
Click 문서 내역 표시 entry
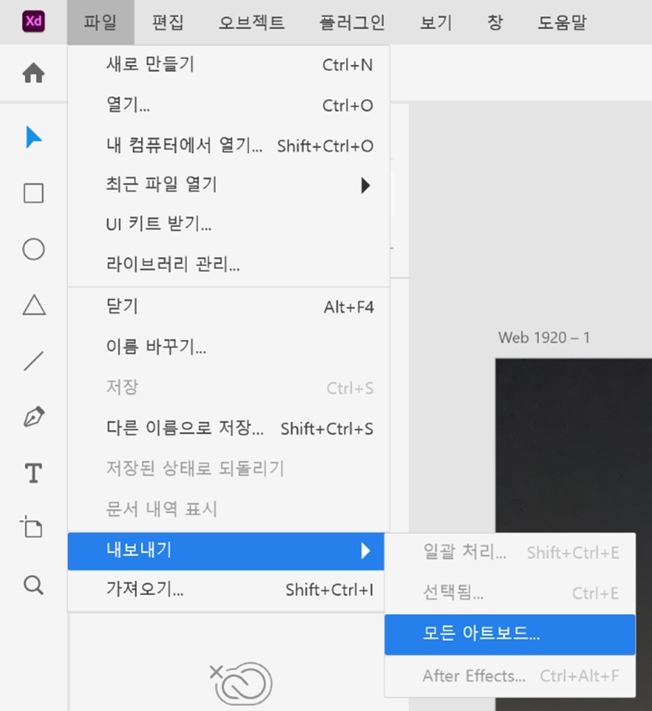pos(228,509)
